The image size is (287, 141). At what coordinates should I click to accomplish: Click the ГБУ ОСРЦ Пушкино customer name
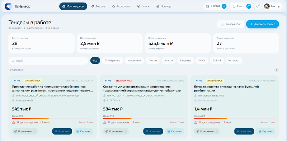pos(211,96)
